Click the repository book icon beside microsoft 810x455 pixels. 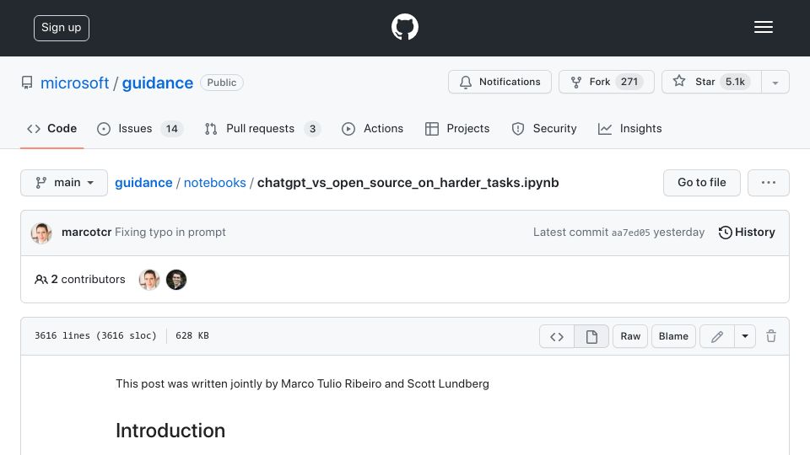[x=27, y=83]
